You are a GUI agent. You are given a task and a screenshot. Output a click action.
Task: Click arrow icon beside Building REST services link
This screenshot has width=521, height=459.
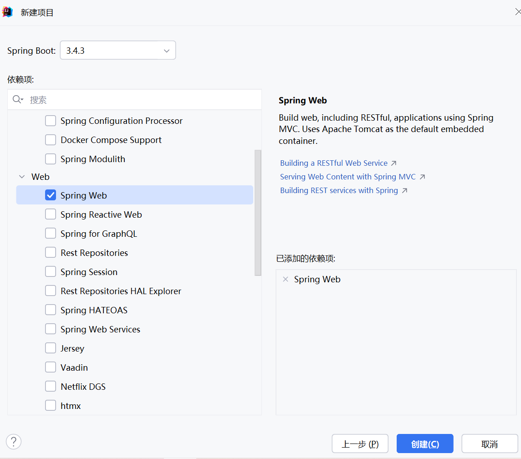point(404,190)
